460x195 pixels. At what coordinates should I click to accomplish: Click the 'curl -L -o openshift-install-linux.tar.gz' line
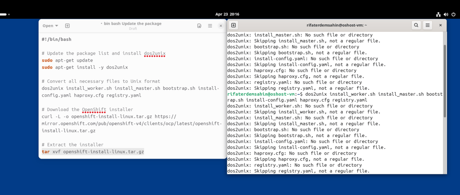pyautogui.click(x=109, y=116)
